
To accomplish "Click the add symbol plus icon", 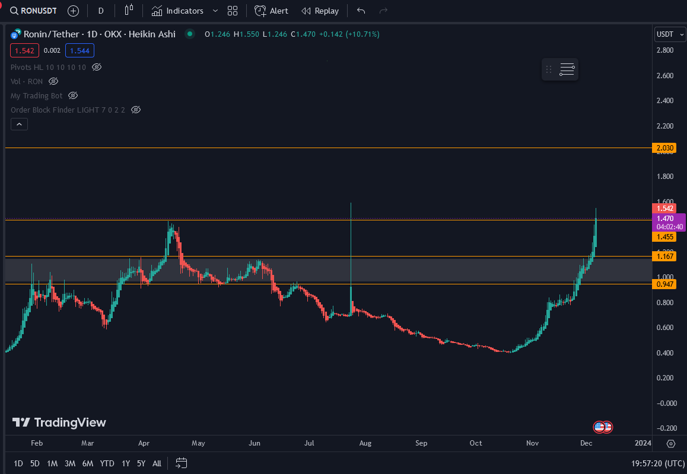I will click(x=73, y=11).
